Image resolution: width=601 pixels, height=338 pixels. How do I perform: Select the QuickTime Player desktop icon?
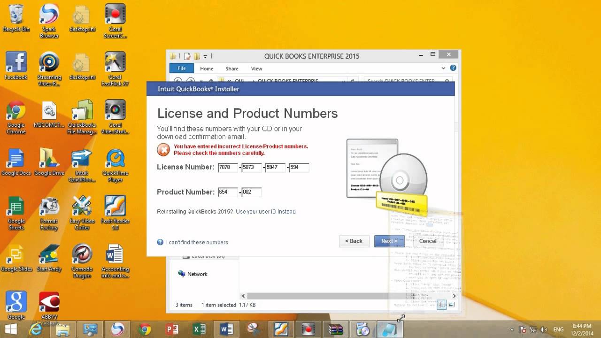click(115, 165)
